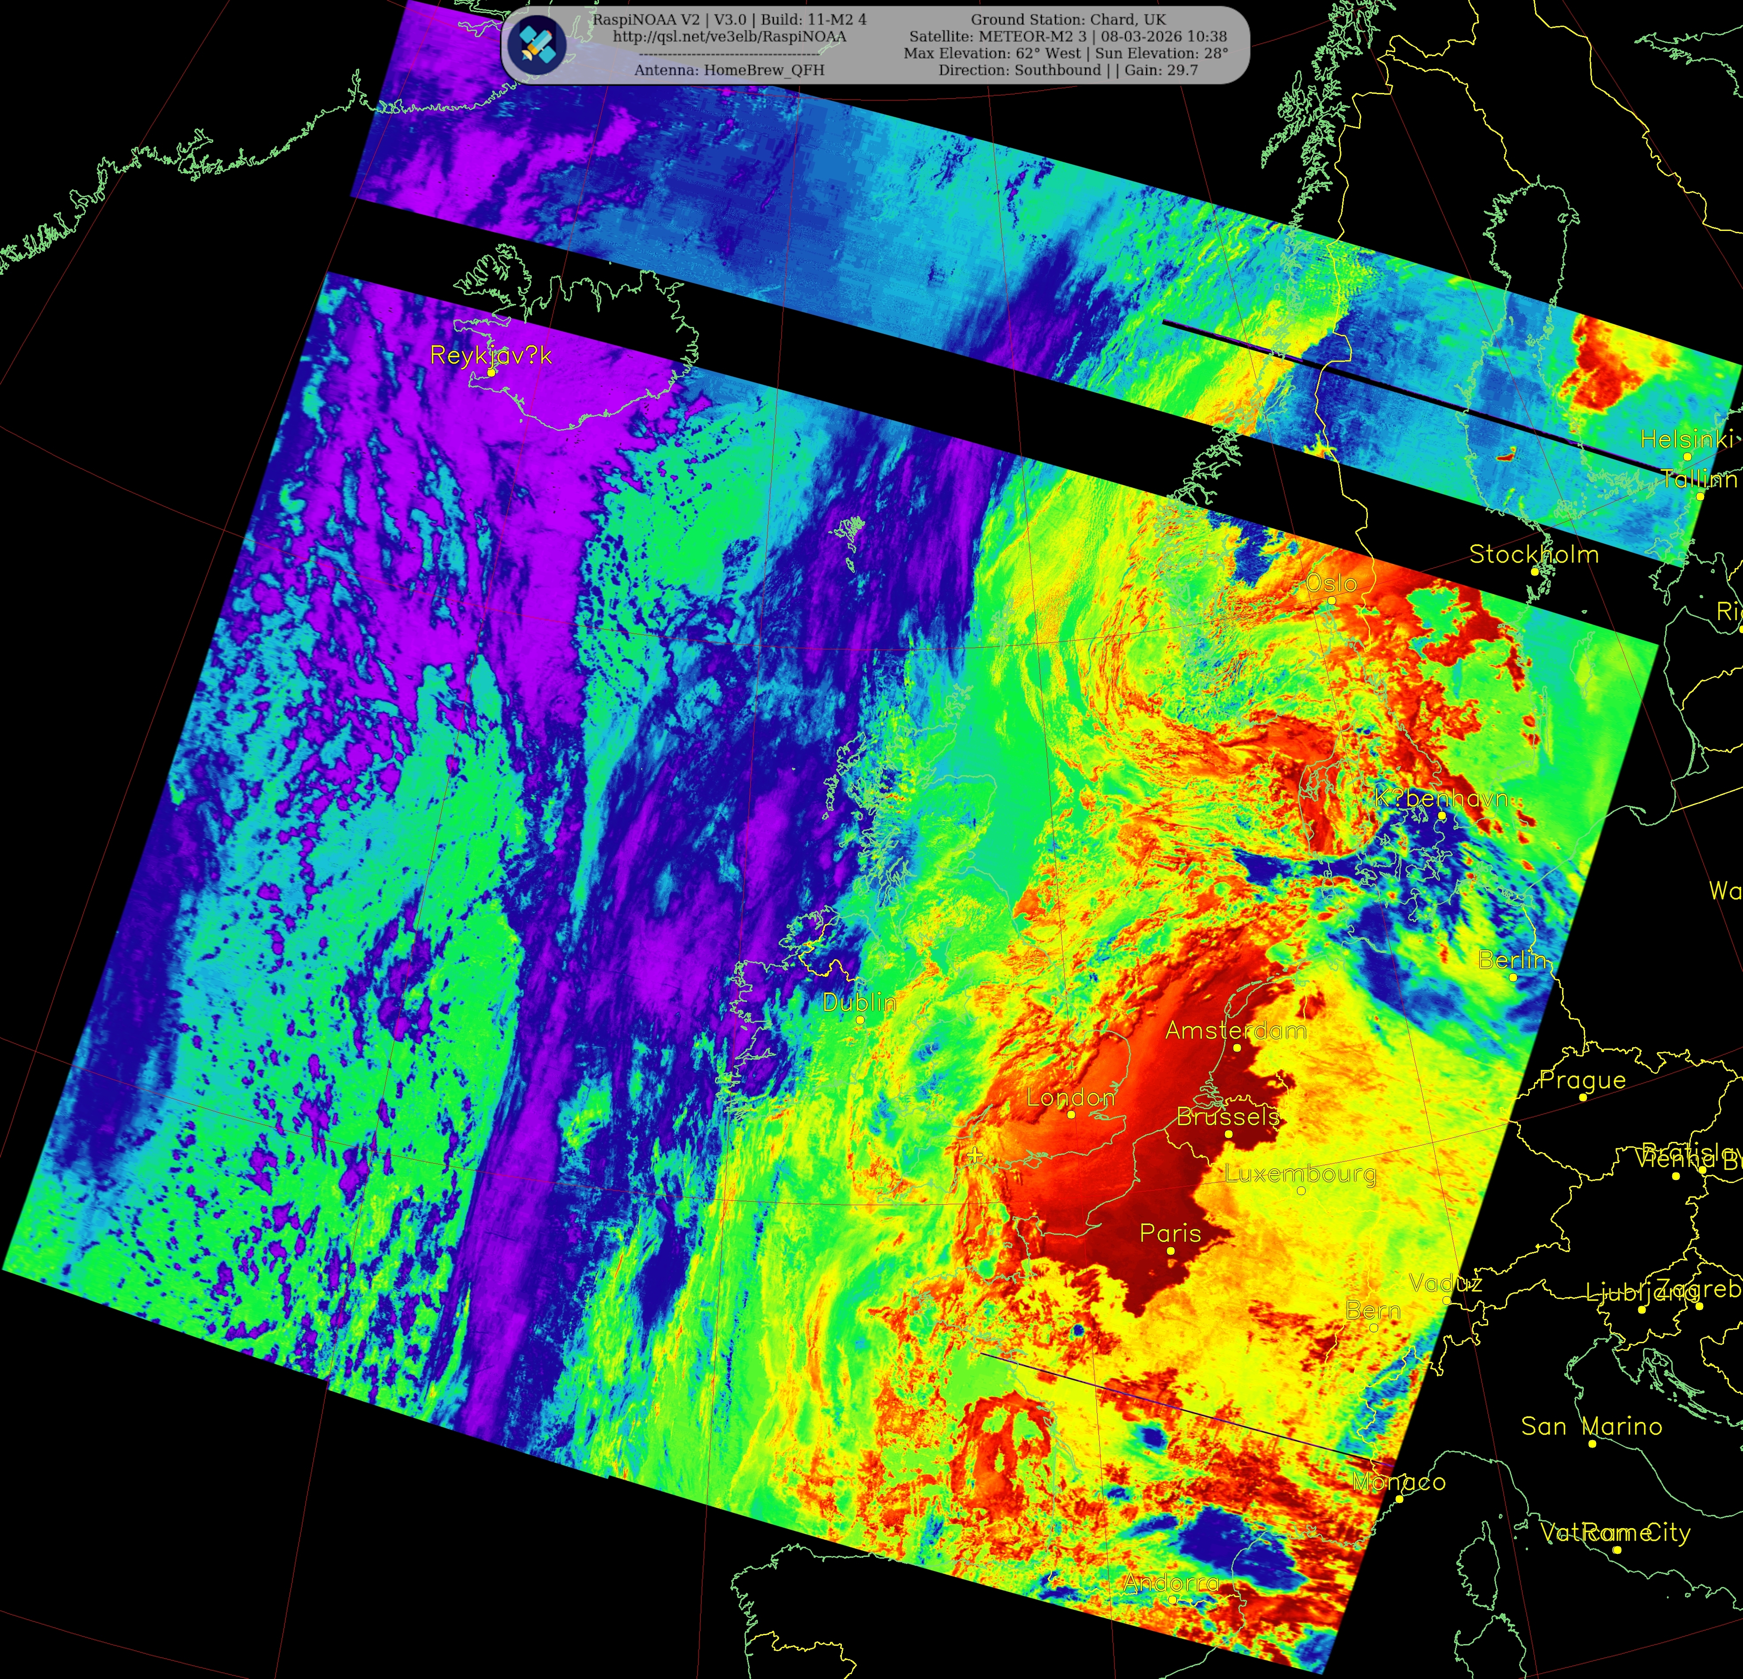Screen dimensions: 1743x1679
Task: Click the Antenna HomeBrew_QFH text
Action: pos(729,70)
